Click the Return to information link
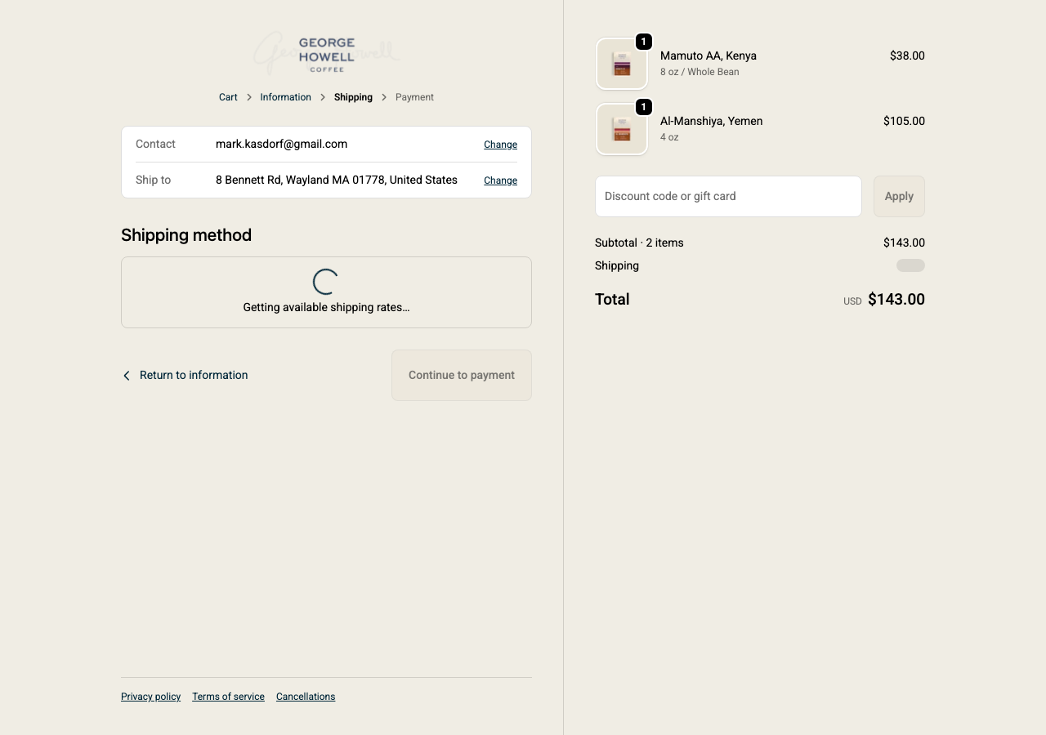Image resolution: width=1046 pixels, height=735 pixels. tap(194, 376)
